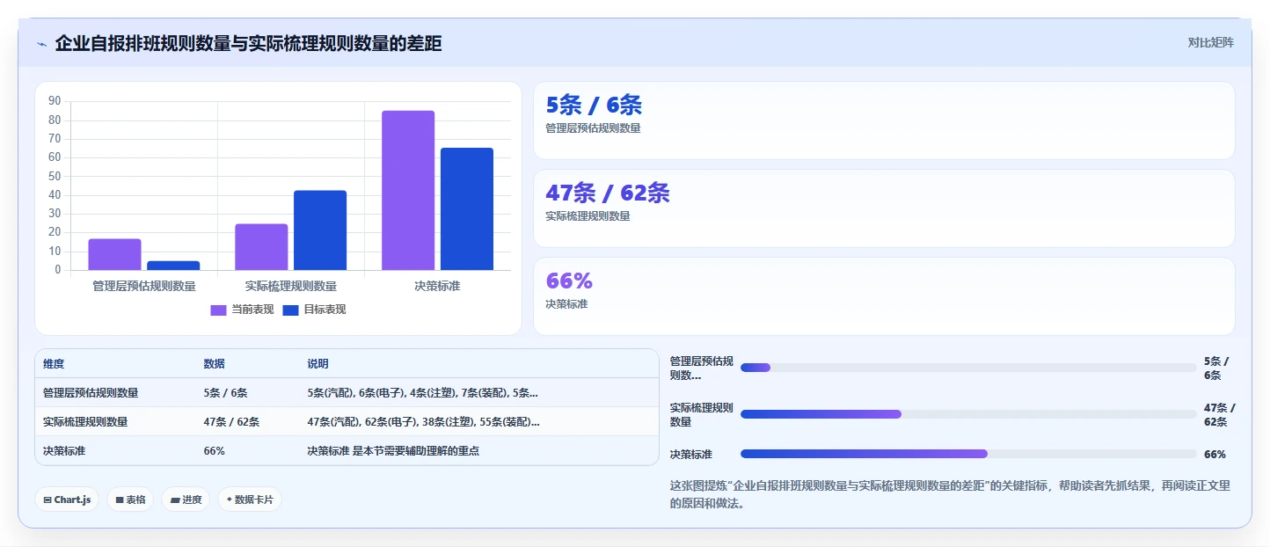Image resolution: width=1270 pixels, height=547 pixels.
Task: Select the 5条 / 6条 data card
Action: (884, 120)
